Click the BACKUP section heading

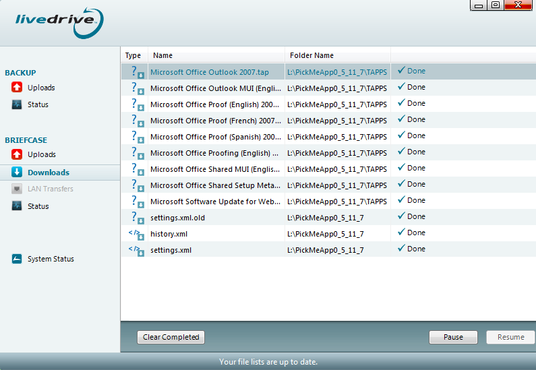(20, 73)
